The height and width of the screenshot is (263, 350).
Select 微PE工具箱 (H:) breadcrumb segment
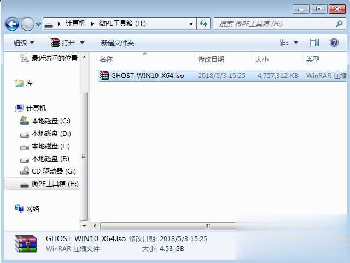coord(122,23)
